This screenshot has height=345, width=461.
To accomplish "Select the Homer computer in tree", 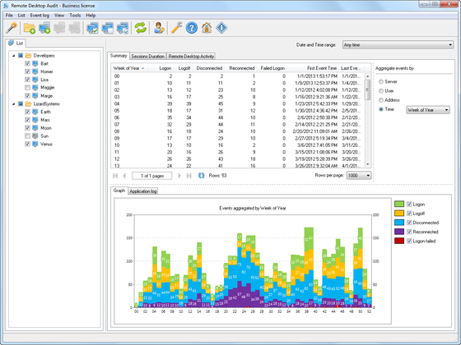I will (x=46, y=71).
